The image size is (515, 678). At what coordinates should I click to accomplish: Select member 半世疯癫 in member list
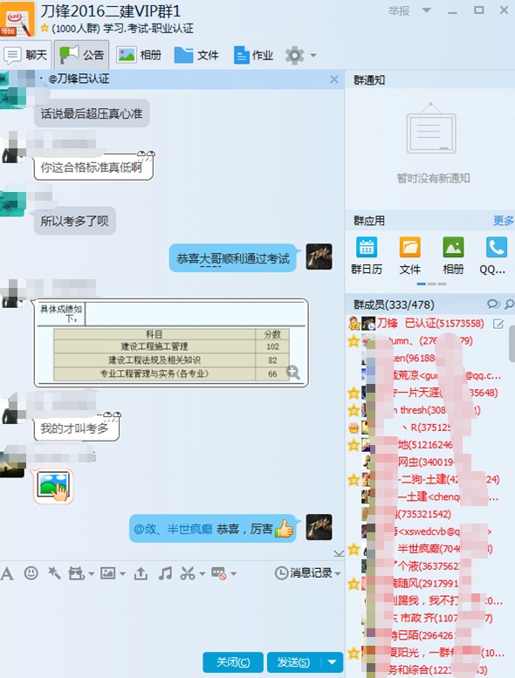point(427,549)
